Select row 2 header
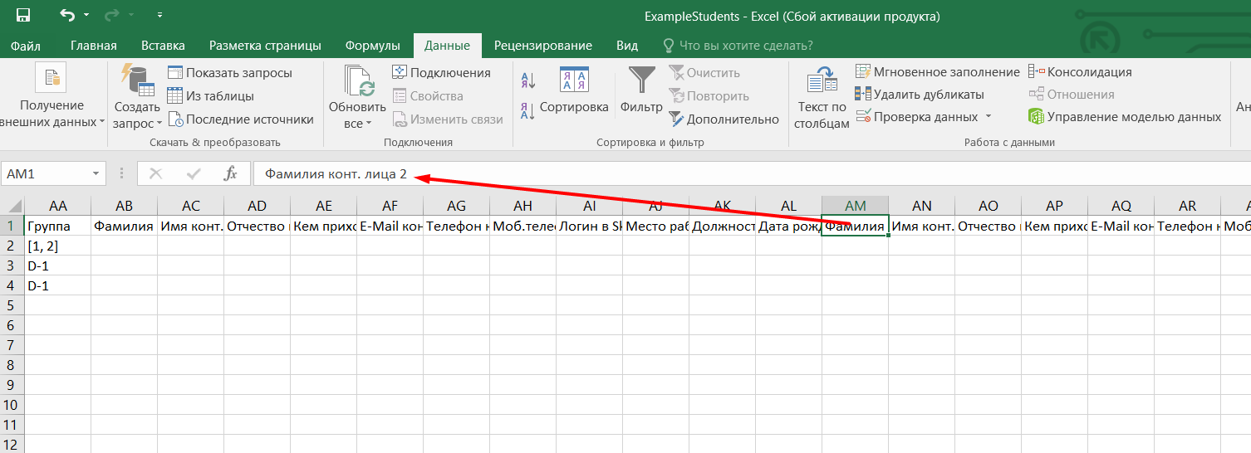 (x=12, y=246)
